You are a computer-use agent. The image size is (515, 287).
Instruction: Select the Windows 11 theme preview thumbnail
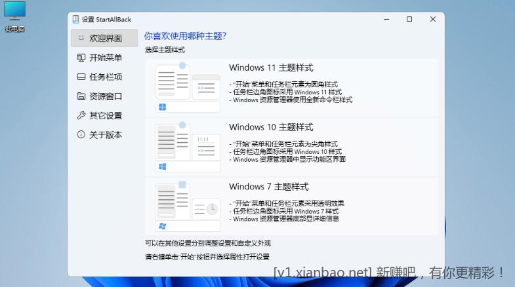click(188, 87)
